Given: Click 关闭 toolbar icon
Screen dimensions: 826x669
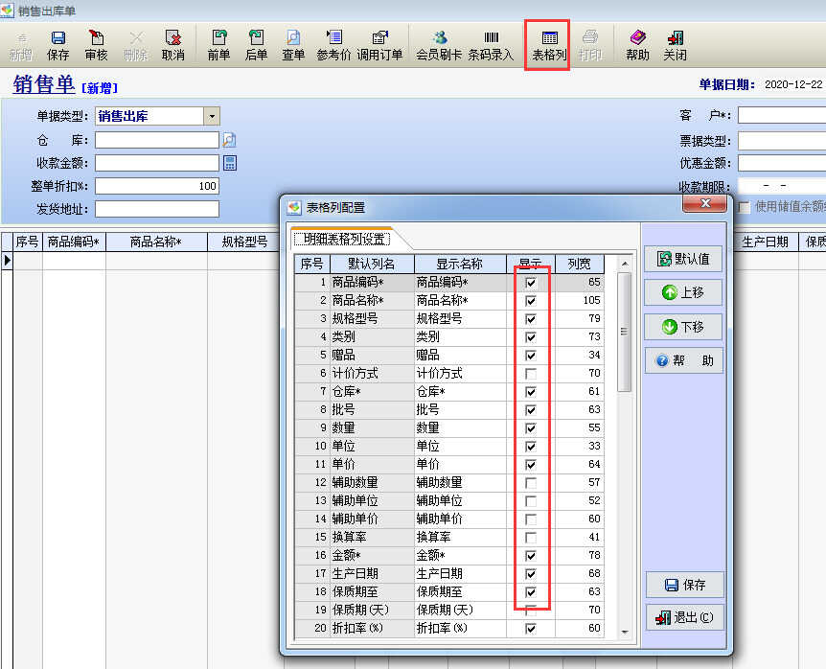Looking at the screenshot, I should pos(675,45).
